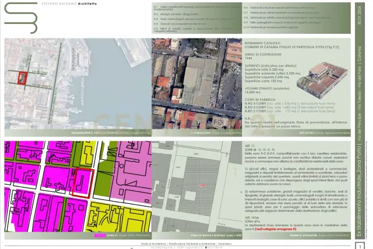Click 'RIFERIMENTI CATASTALI:' heading
The width and height of the screenshot is (373, 249).
point(263,43)
